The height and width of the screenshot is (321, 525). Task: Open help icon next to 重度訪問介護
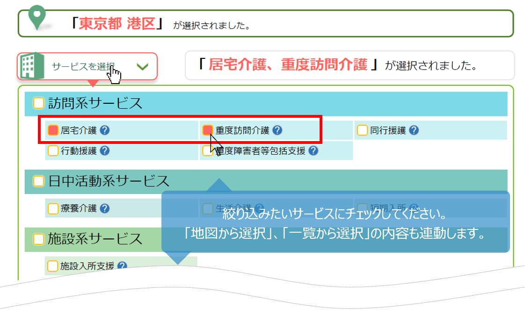point(277,130)
